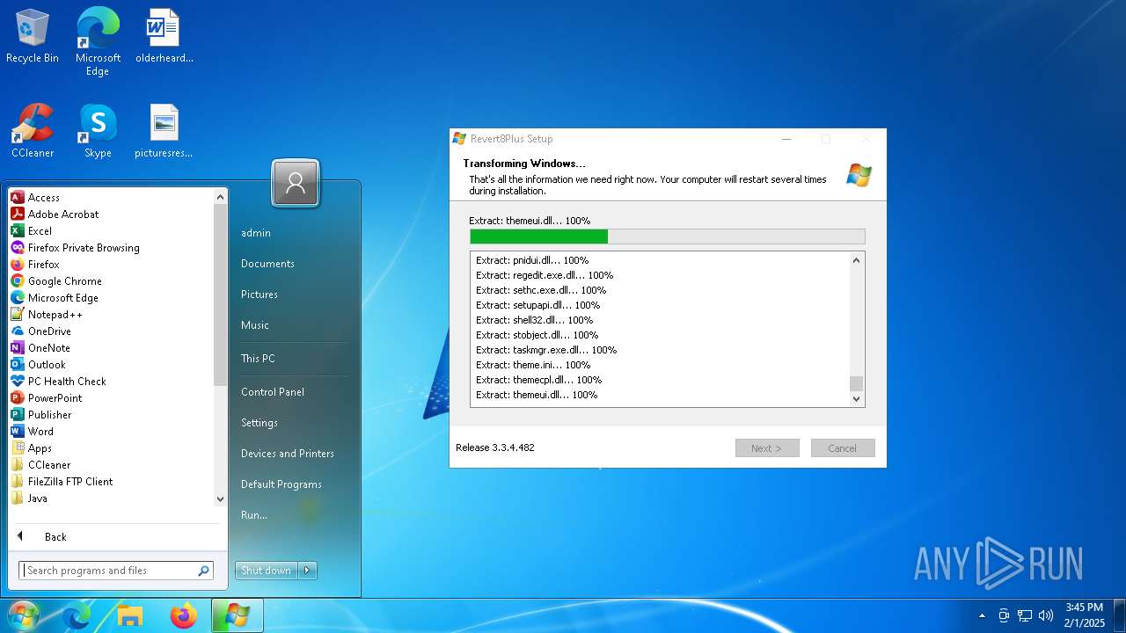The width and height of the screenshot is (1126, 633).
Task: Click the extract log scrollbar thumb
Action: [856, 383]
